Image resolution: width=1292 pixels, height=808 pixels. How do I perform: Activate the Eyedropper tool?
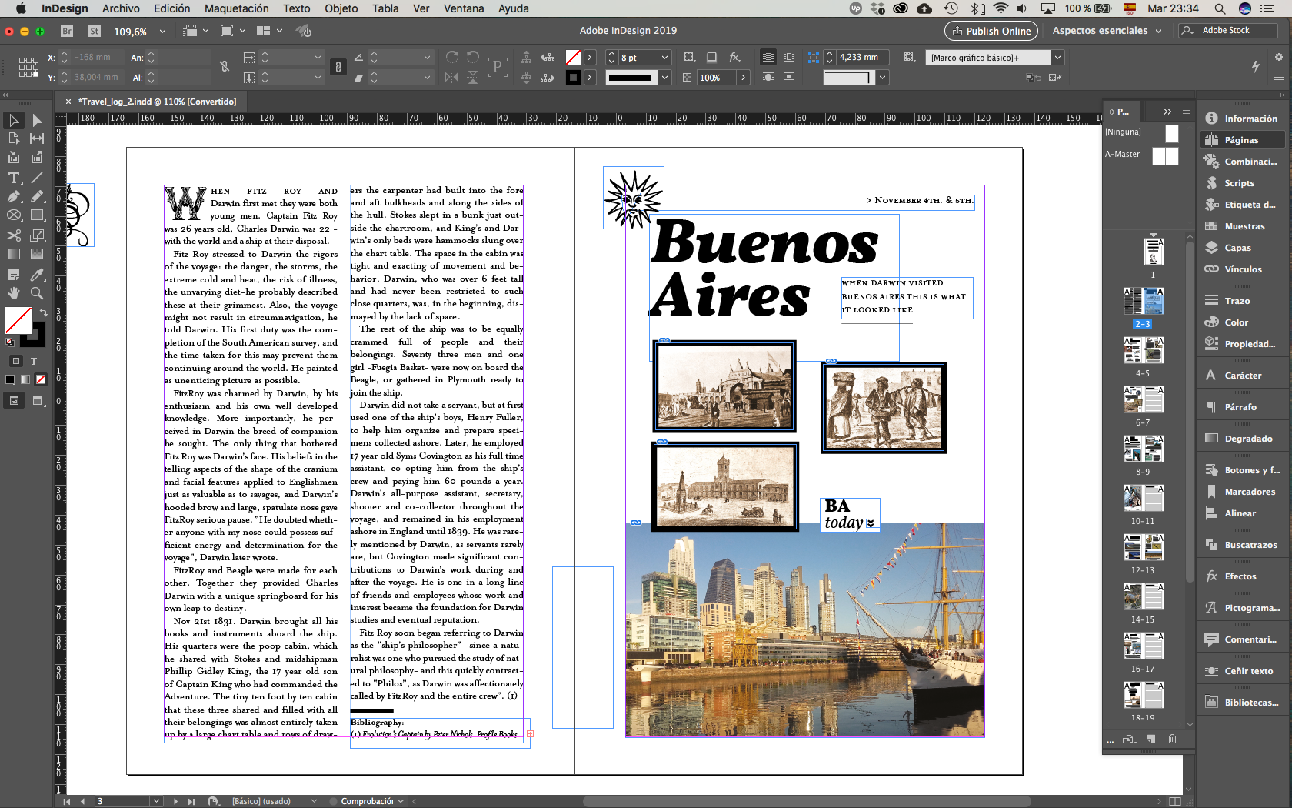(x=36, y=275)
